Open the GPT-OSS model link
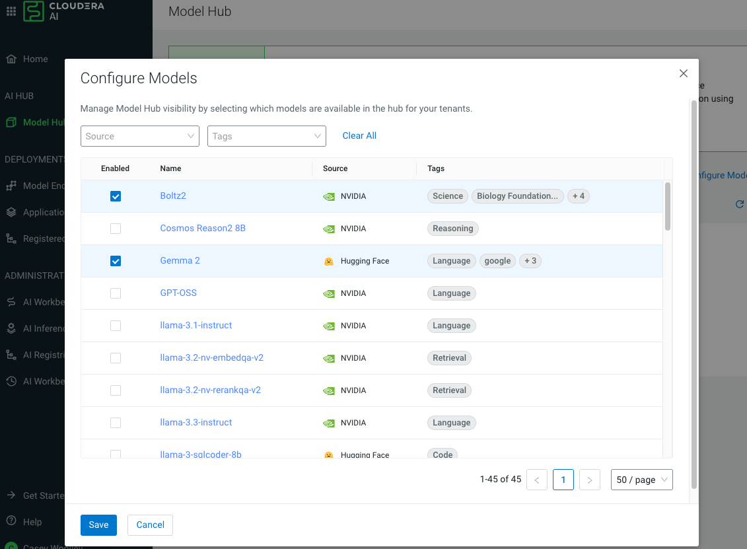The width and height of the screenshot is (747, 549). 178,293
